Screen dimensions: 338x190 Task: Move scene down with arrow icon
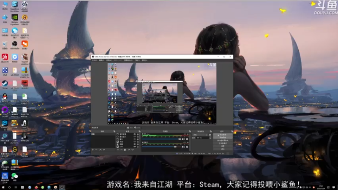coord(104,150)
